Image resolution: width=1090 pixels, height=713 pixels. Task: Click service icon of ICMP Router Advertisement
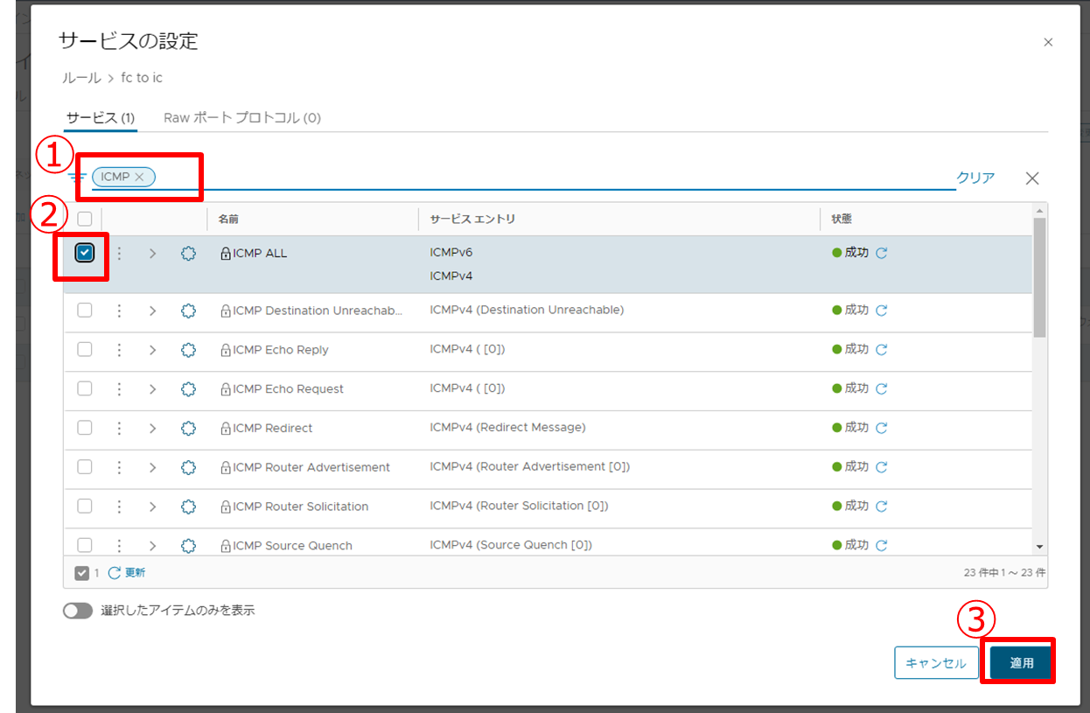188,467
